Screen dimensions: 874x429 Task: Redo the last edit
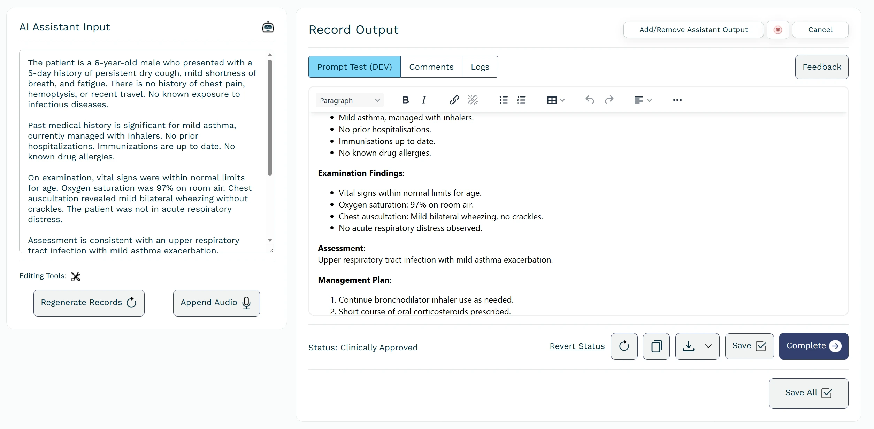click(x=609, y=100)
